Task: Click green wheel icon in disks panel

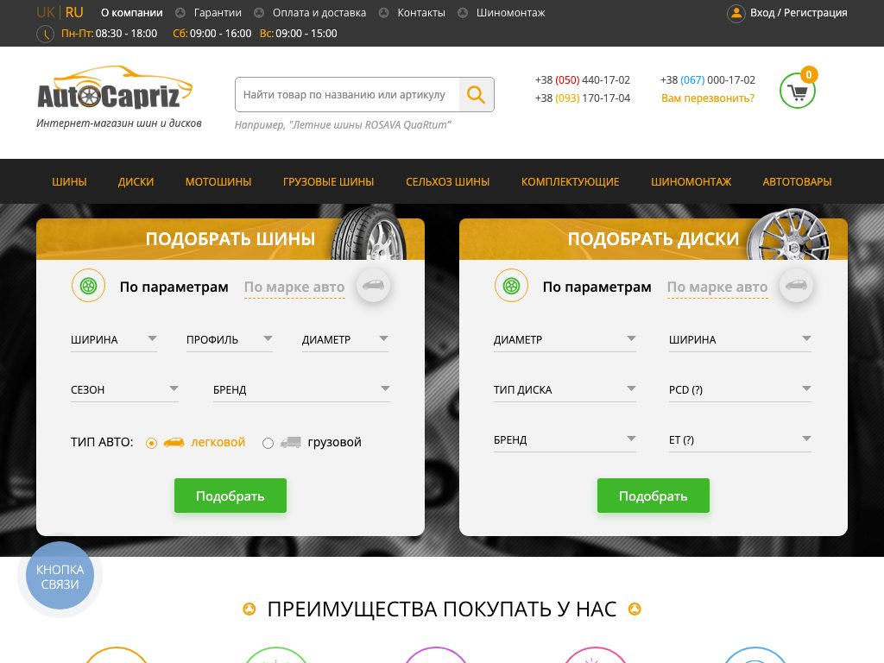Action: click(511, 286)
